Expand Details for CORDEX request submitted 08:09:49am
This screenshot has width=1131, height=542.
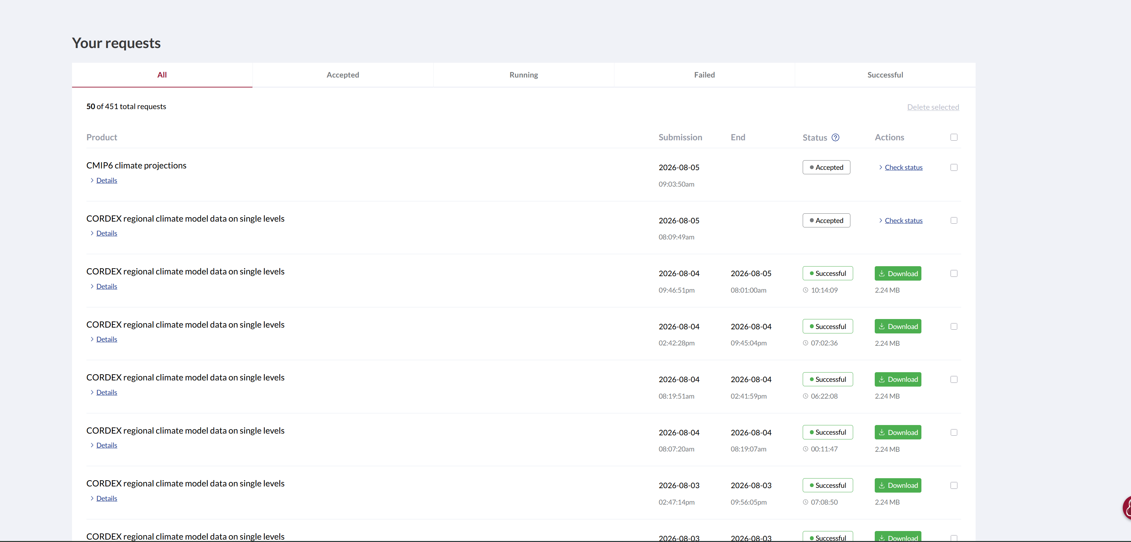coord(107,233)
